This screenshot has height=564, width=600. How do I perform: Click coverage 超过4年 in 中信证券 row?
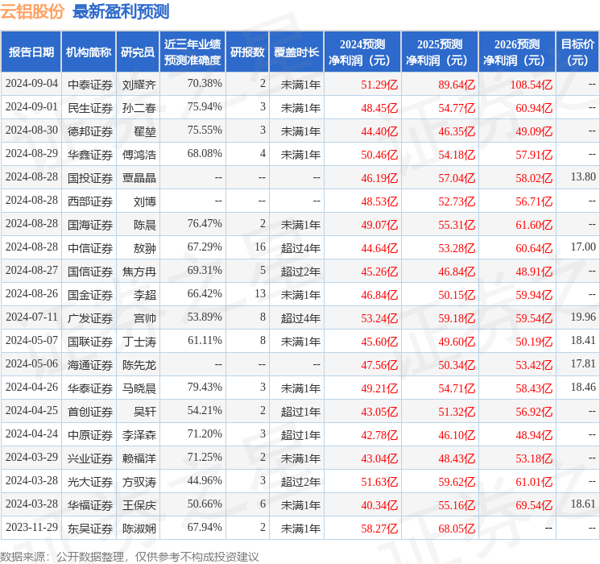(x=300, y=248)
